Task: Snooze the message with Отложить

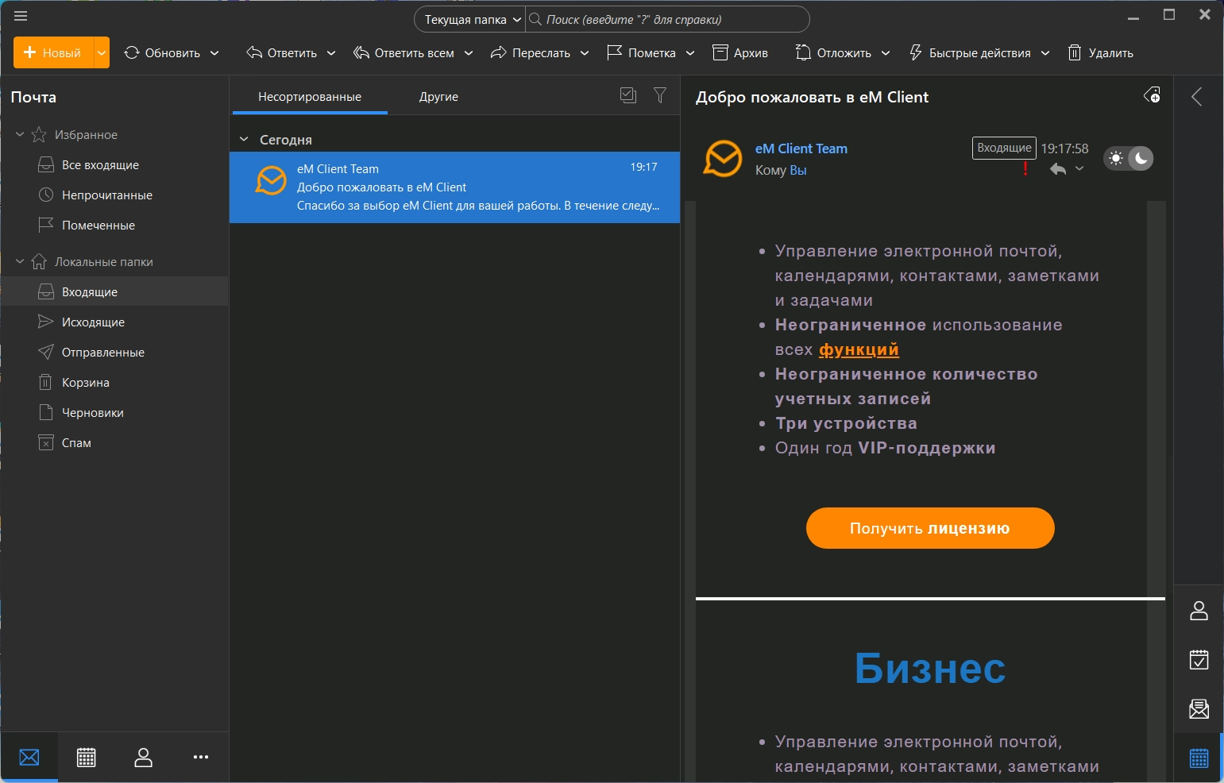Action: (833, 53)
